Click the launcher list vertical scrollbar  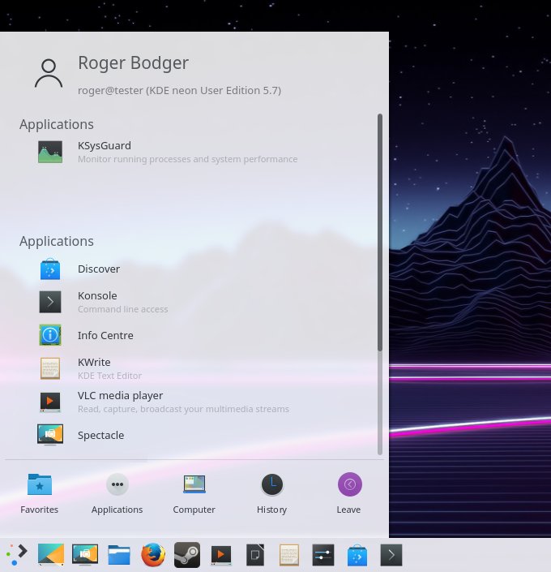click(380, 285)
